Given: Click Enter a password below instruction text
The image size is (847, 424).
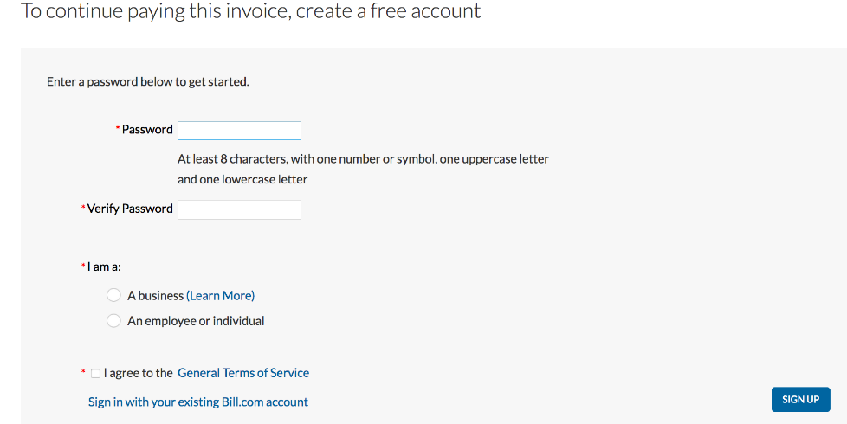Looking at the screenshot, I should (147, 82).
